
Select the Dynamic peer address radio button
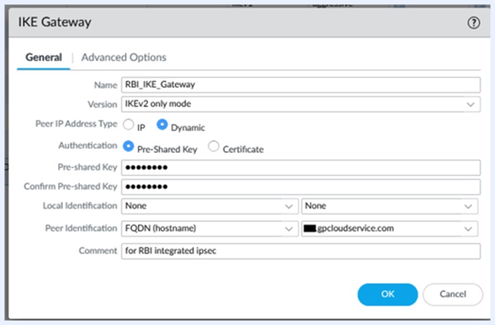coord(163,126)
